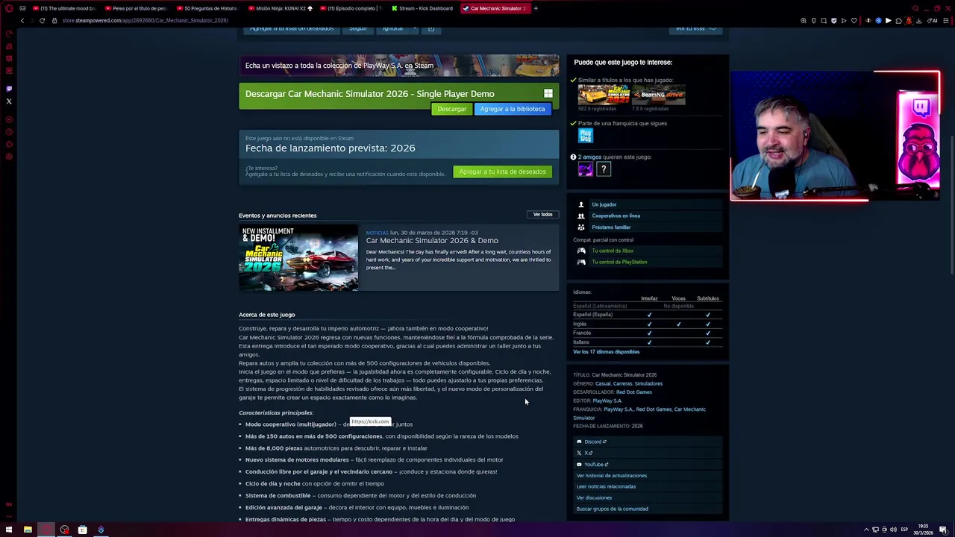Open 'Car Mechanic Simulator 2026 & Demo' news
The width and height of the screenshot is (955, 537).
point(432,241)
